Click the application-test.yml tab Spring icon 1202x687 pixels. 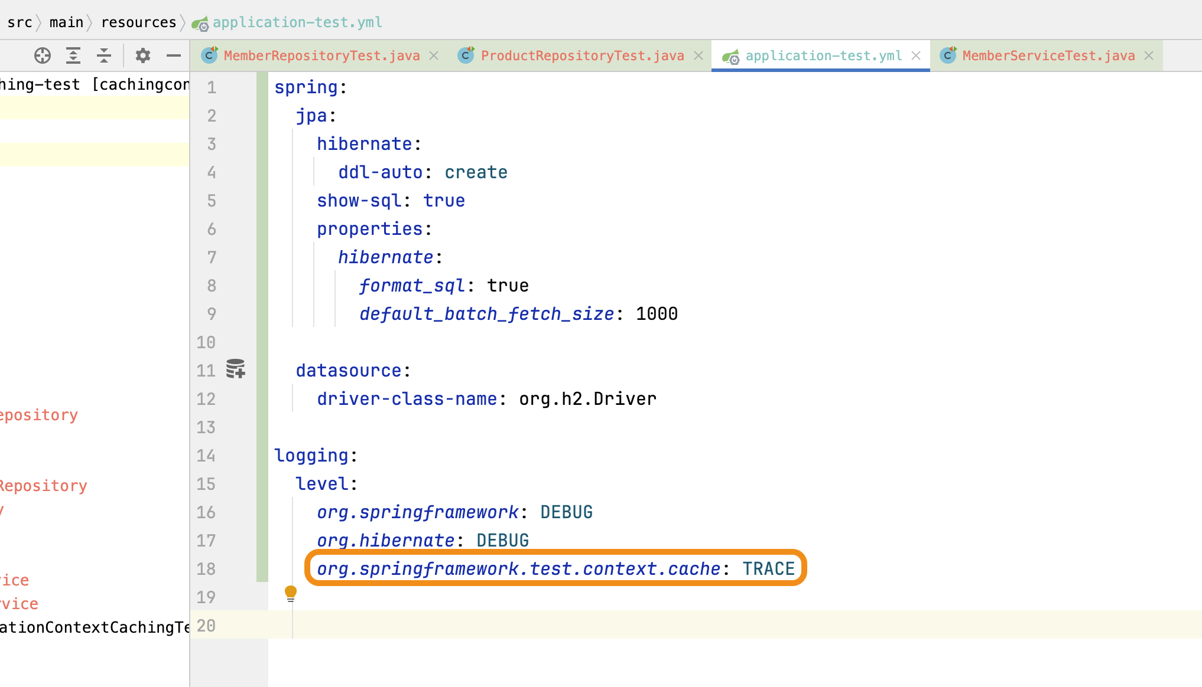pyautogui.click(x=730, y=56)
